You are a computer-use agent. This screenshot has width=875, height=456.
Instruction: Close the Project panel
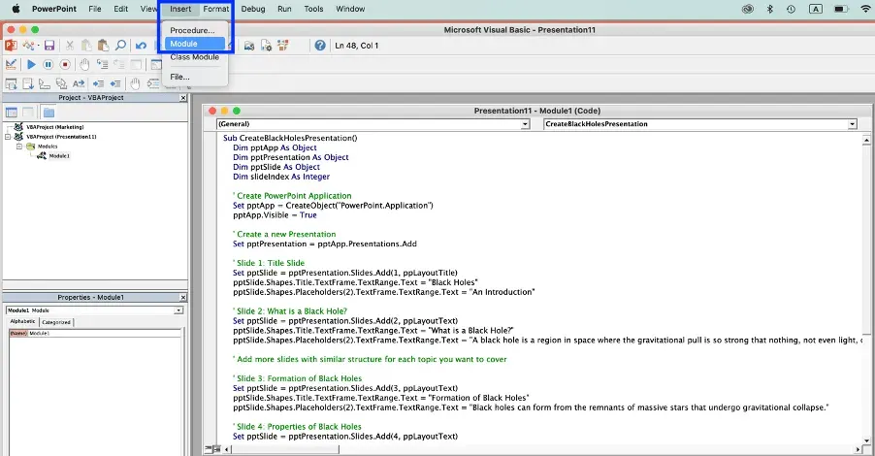tap(183, 98)
